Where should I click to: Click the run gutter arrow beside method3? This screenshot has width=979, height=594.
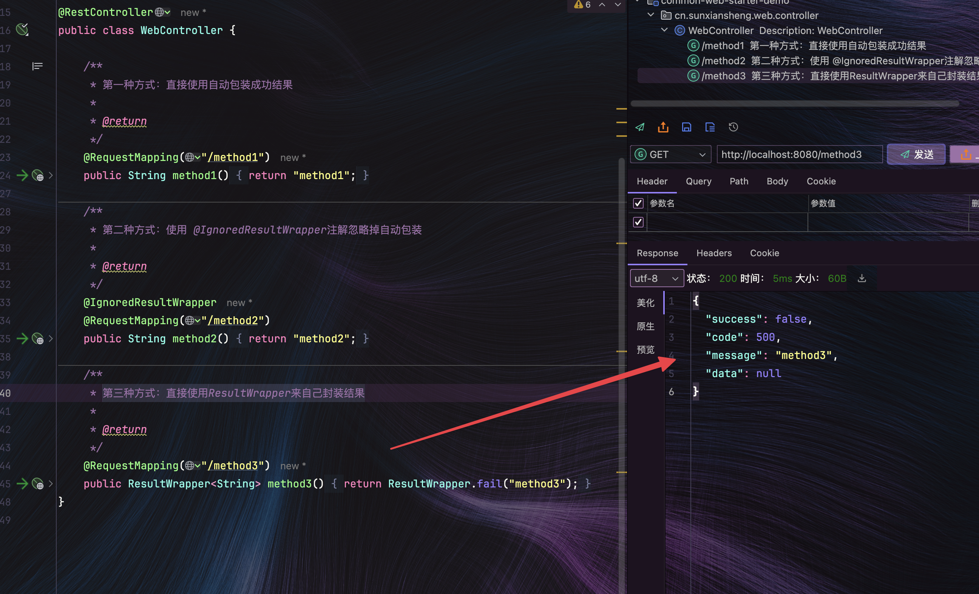tap(22, 483)
